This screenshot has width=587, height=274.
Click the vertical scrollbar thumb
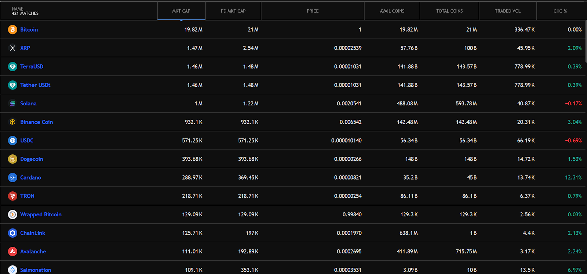point(586,41)
